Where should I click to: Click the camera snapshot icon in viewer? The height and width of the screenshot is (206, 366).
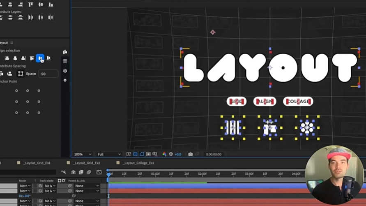190,154
